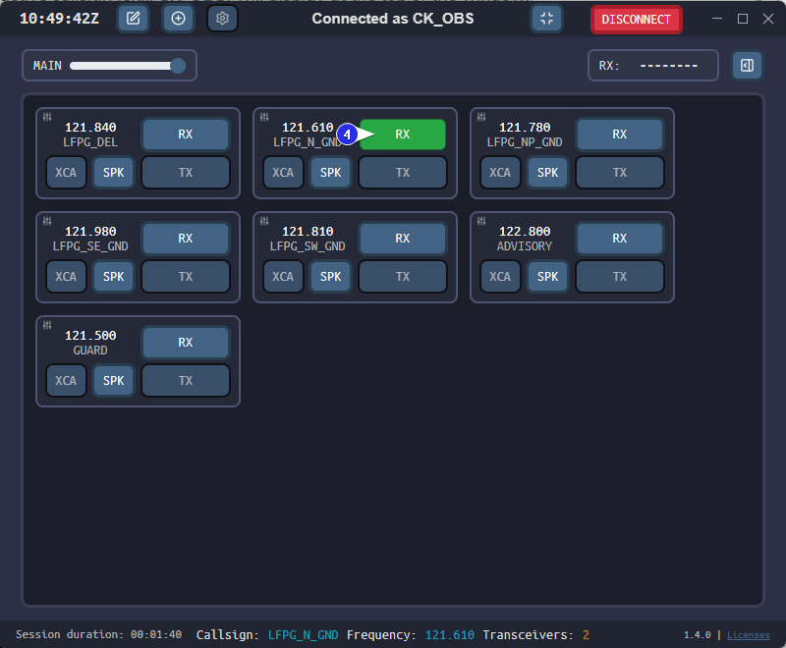Open mixer icon on the LFPG_SE_GND card

tap(47, 221)
